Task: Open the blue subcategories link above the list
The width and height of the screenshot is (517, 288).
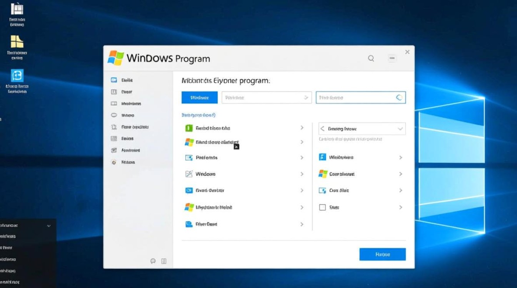Action: 198,115
